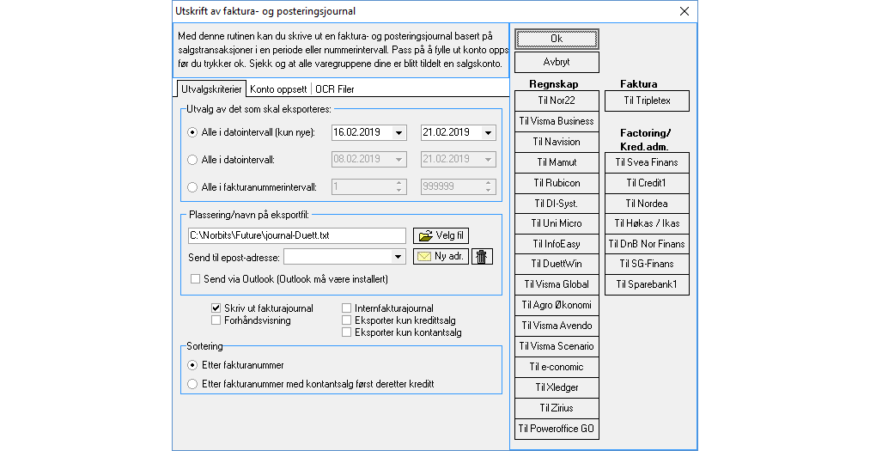Enable Forhåndsvisning checkbox
Screen dimensions: 870x451
[216, 320]
